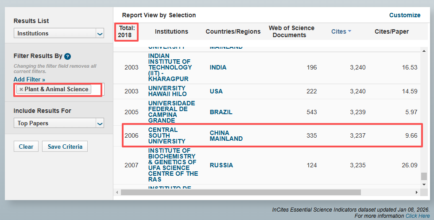Open Indian Institute of Technology Kharagpur link
The width and height of the screenshot is (434, 220).
pos(170,67)
